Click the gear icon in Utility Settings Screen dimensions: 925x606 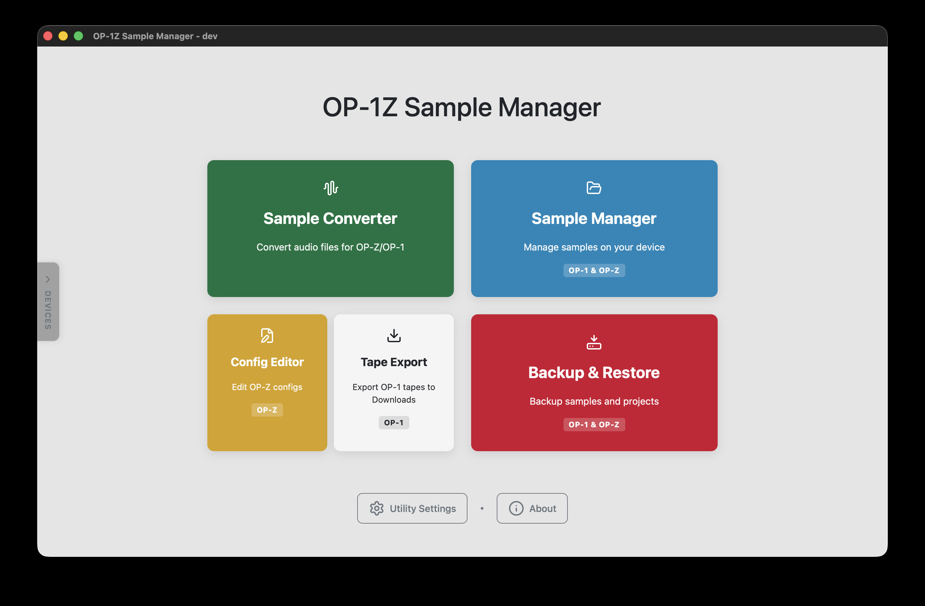pos(376,508)
